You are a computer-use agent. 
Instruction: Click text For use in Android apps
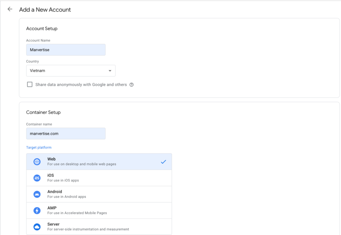(x=67, y=196)
